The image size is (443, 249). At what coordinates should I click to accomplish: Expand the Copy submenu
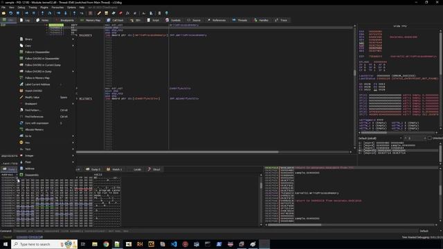46,46
